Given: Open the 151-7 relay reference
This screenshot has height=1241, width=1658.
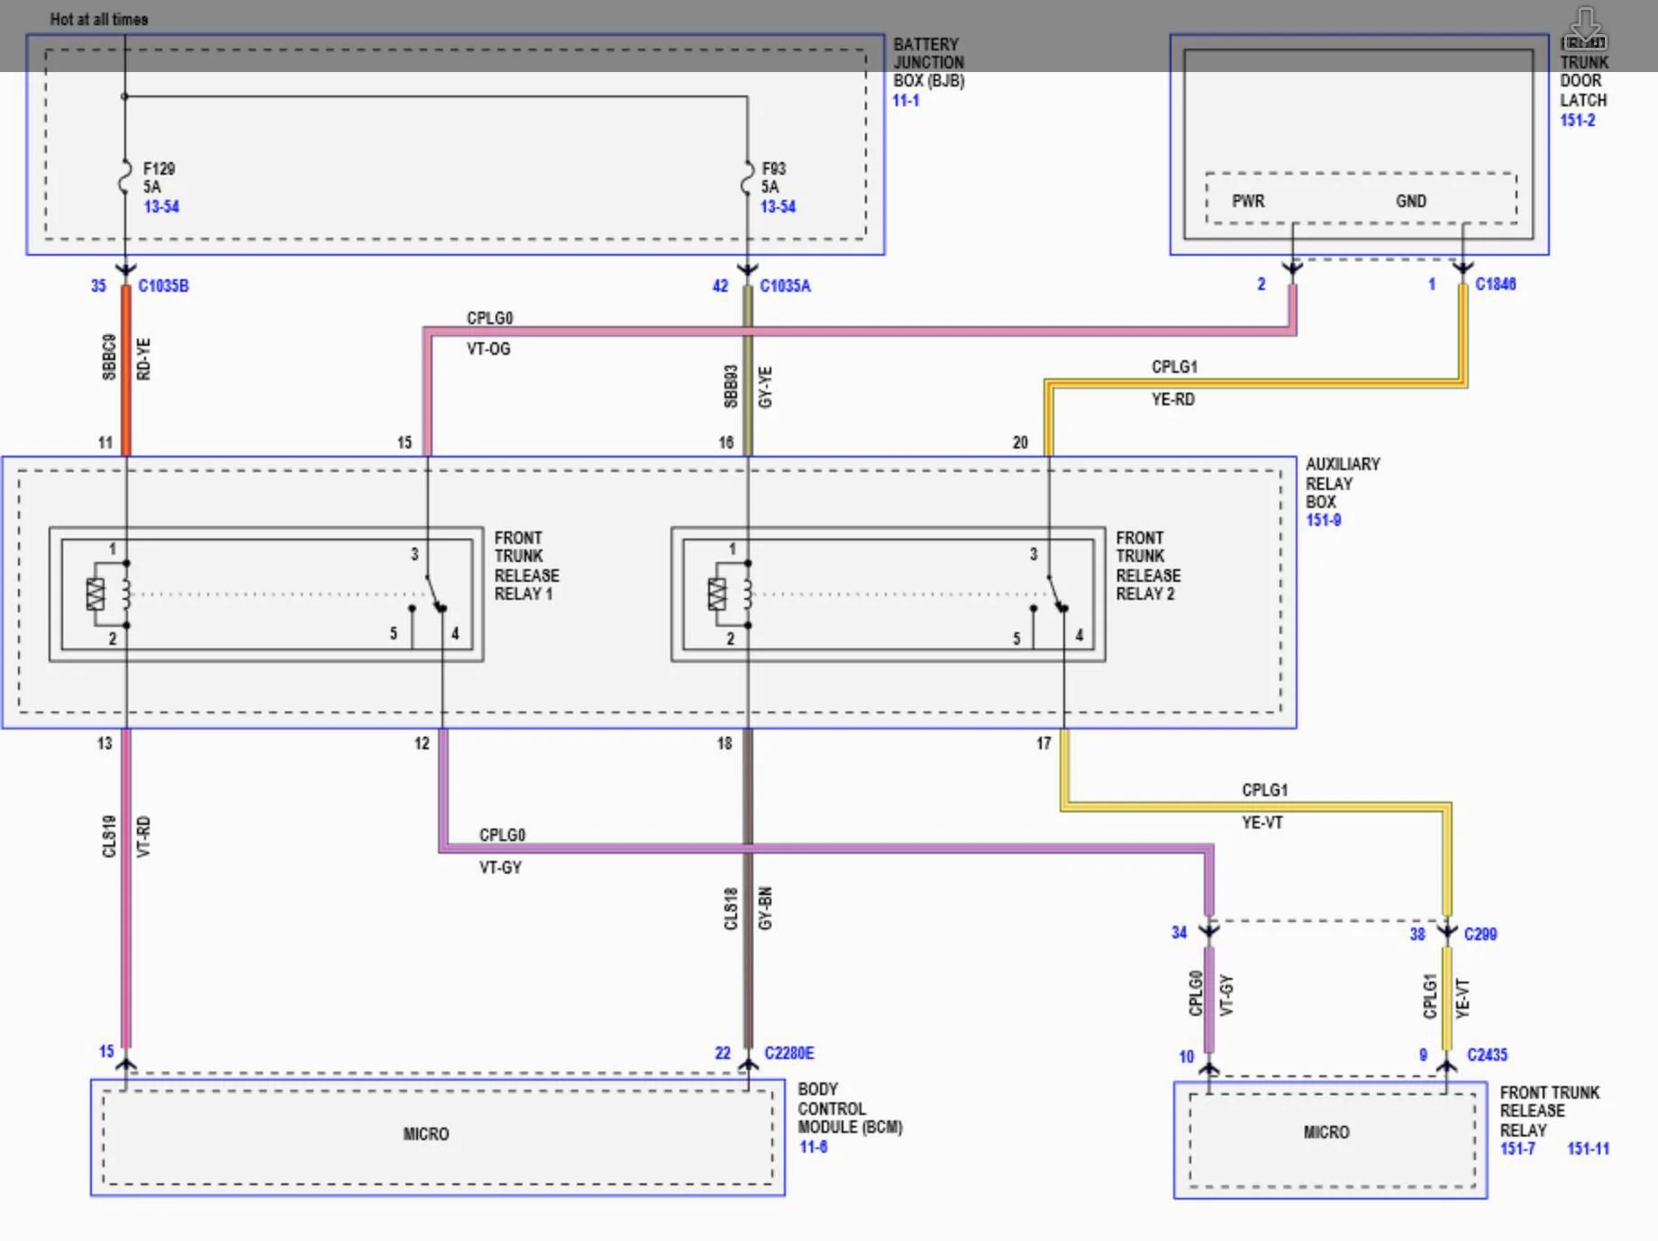Looking at the screenshot, I should point(1517,1148).
